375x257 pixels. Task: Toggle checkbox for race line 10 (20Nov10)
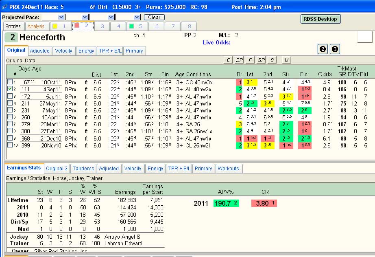(10, 145)
